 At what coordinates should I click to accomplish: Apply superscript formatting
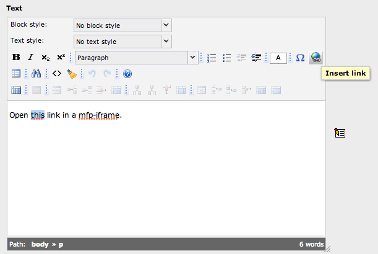click(61, 57)
